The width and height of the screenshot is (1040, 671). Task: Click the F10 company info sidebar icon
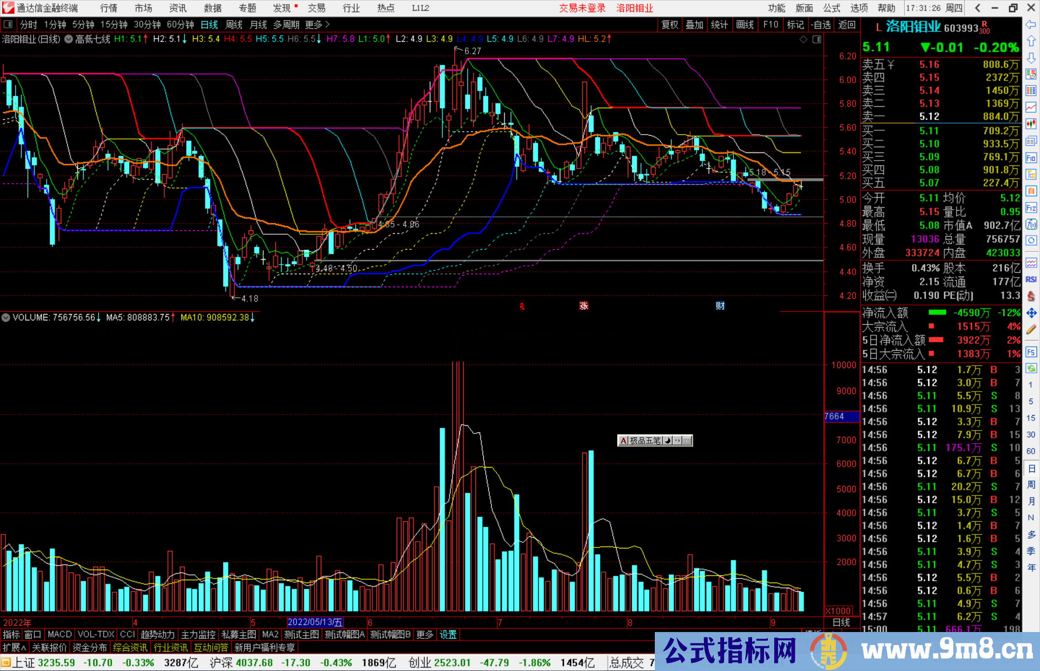click(1031, 158)
